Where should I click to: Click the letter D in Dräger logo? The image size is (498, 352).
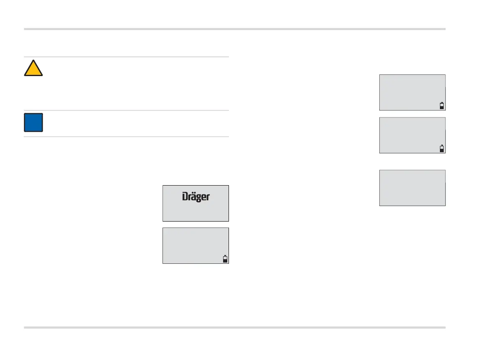point(185,196)
